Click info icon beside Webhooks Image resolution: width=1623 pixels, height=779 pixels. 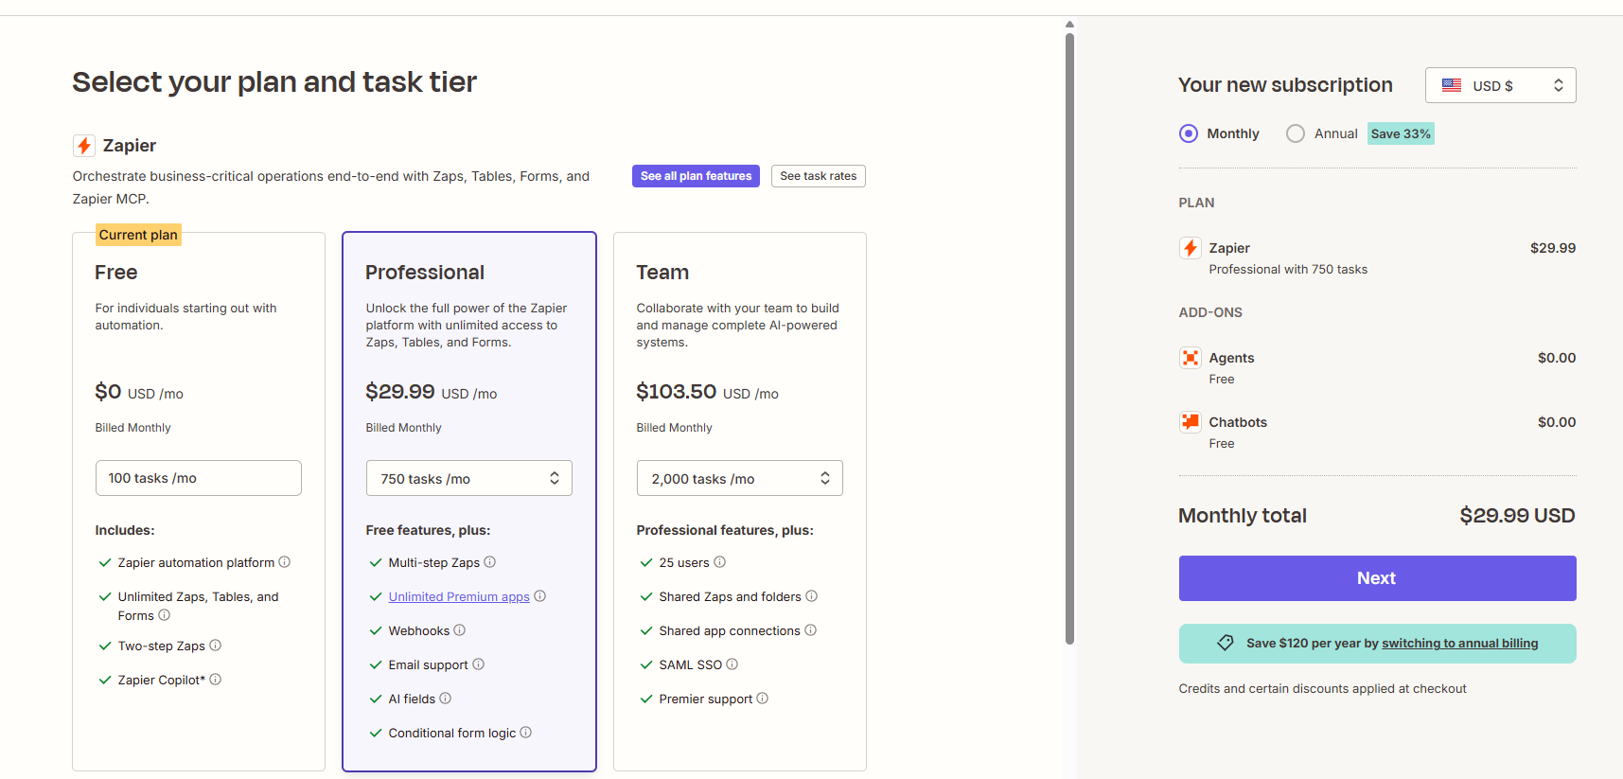click(x=460, y=630)
